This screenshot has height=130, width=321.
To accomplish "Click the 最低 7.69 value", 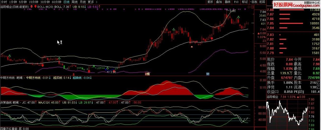I will [316, 68].
